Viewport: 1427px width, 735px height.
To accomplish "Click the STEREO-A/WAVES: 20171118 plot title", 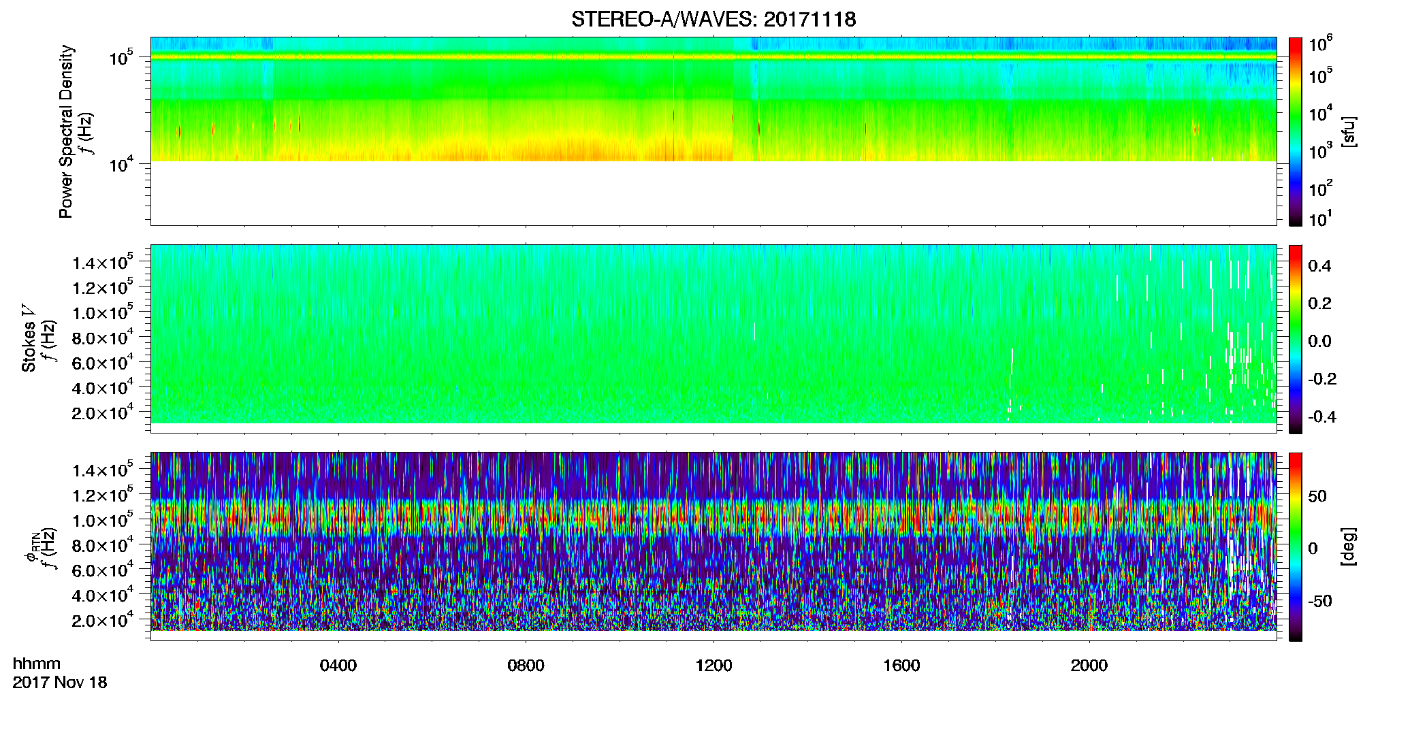I will pyautogui.click(x=713, y=19).
